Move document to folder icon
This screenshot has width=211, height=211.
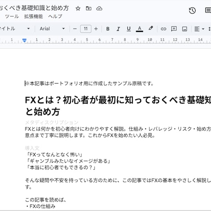(88, 8)
